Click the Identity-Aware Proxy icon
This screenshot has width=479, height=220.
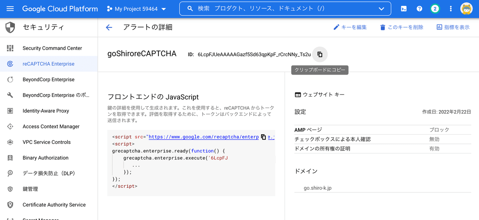[x=10, y=111]
